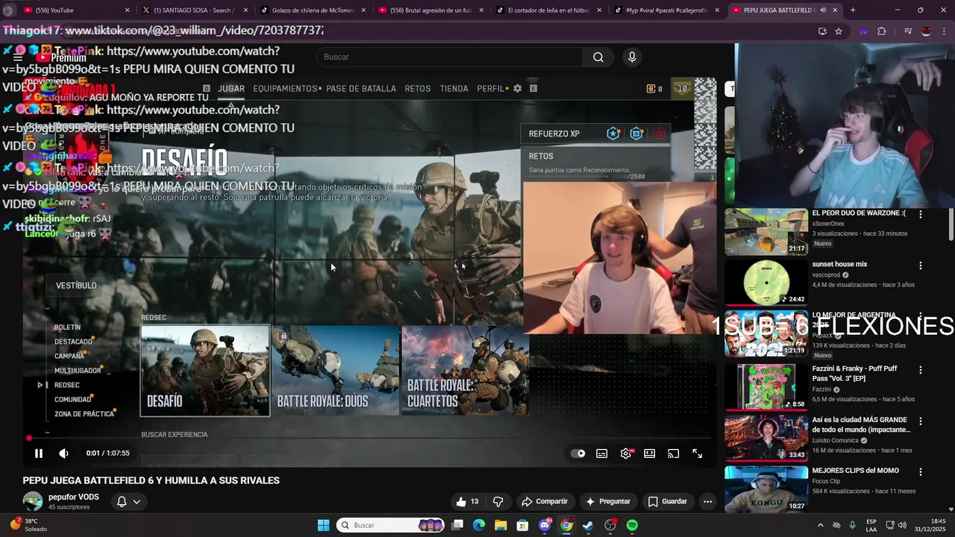Open options for MEJORES CLIPS DEL MOMO
This screenshot has height=537, width=955.
[920, 472]
